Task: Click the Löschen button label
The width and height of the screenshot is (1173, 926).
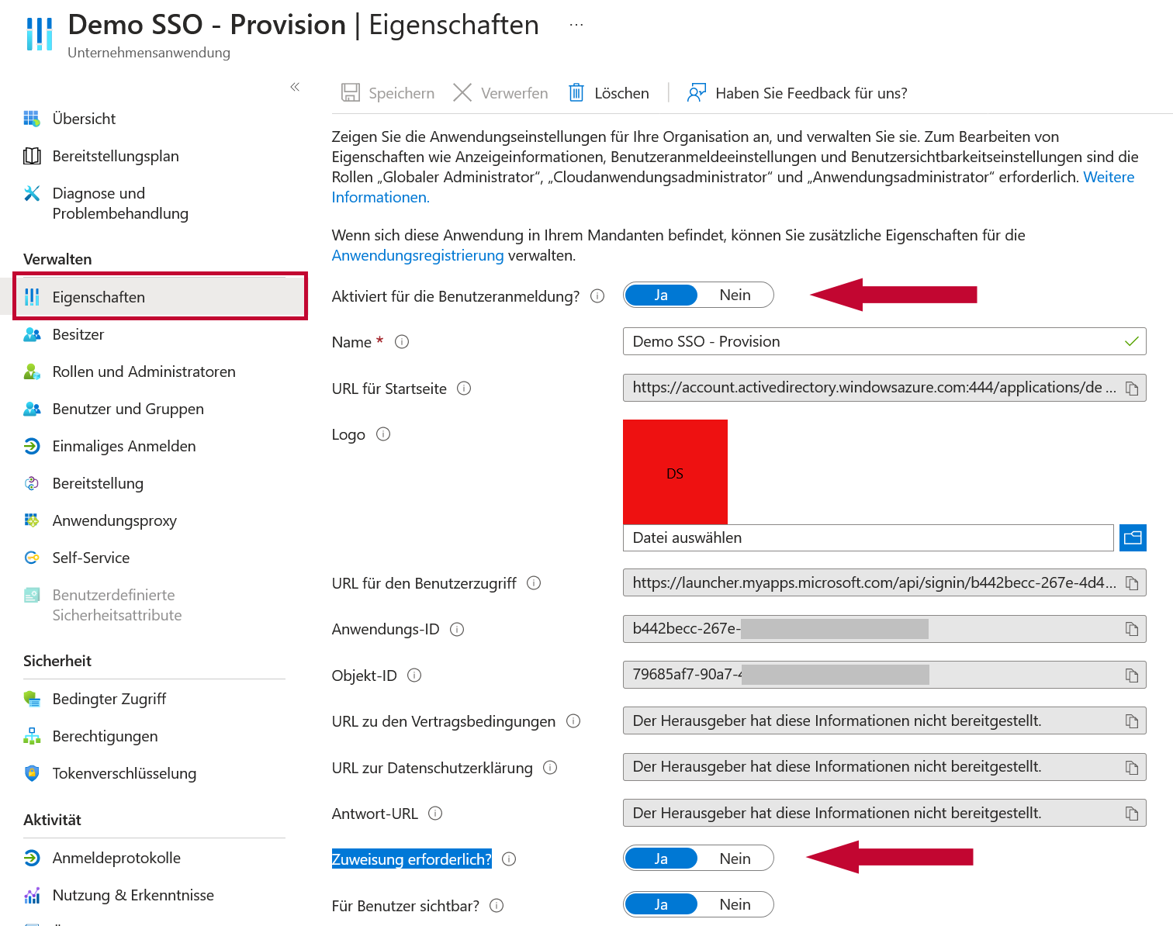Action: point(621,93)
